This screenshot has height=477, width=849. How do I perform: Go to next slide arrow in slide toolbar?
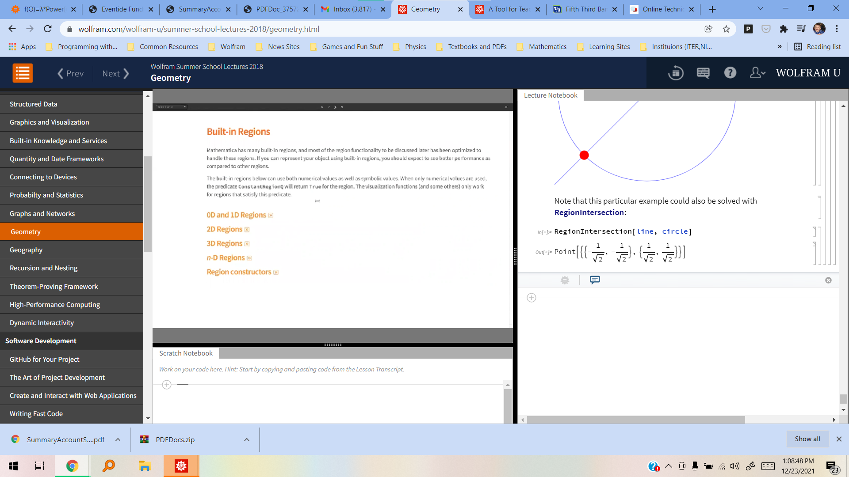tap(335, 107)
